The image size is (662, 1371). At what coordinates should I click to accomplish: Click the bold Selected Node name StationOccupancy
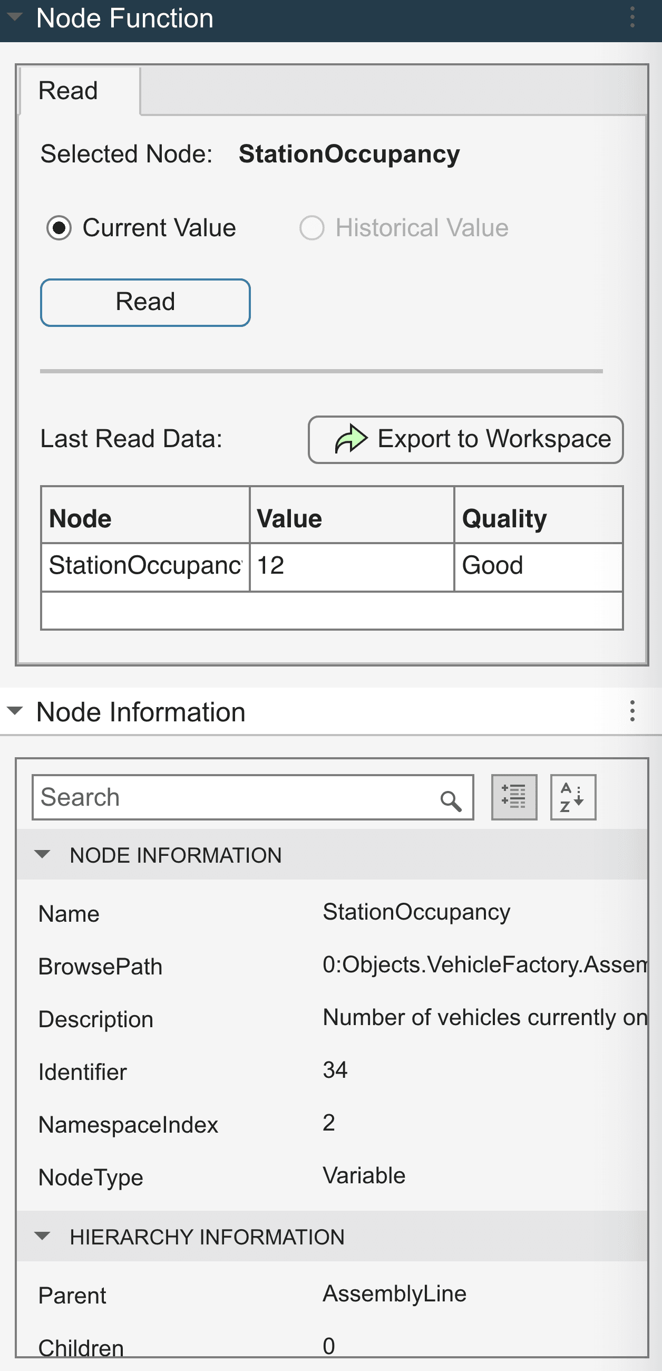(x=349, y=155)
